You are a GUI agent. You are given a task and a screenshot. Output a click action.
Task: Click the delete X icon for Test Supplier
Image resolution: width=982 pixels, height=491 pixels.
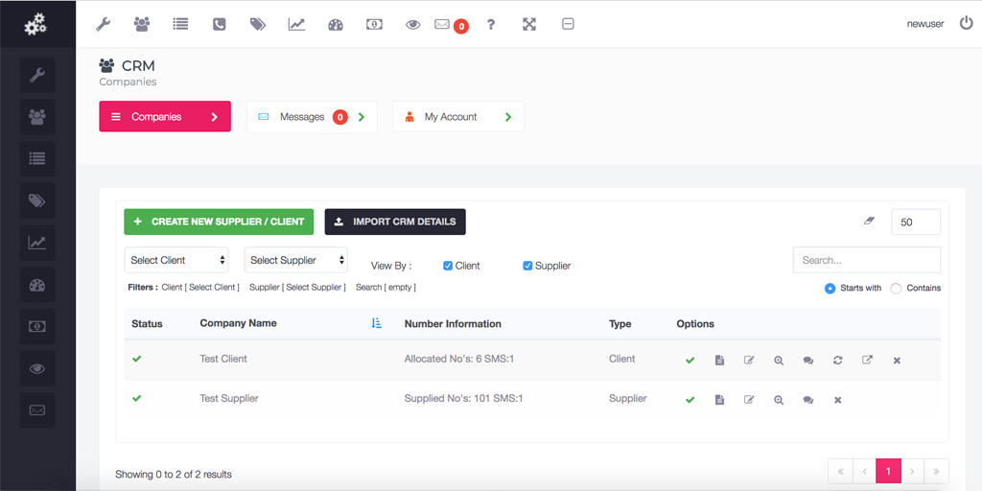[837, 400]
